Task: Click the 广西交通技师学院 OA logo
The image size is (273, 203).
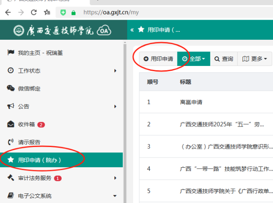Action: [x=62, y=31]
